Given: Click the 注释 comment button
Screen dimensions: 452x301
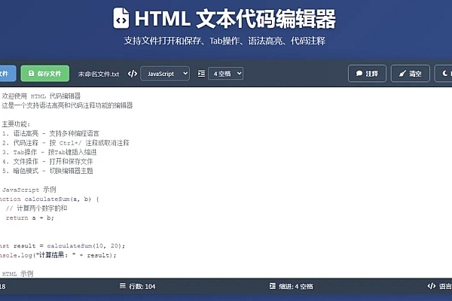Looking at the screenshot, I should tap(367, 74).
